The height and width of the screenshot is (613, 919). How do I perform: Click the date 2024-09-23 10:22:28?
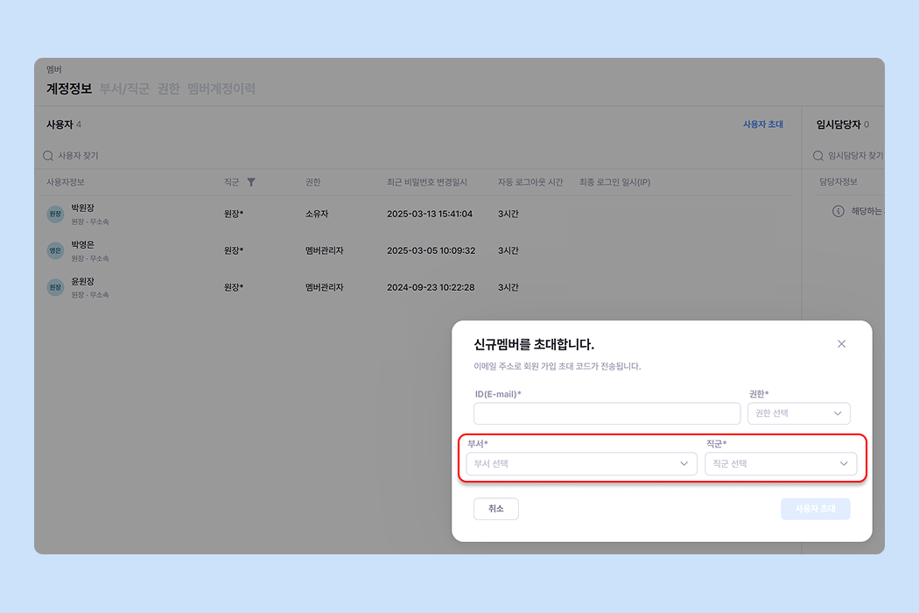(x=431, y=287)
